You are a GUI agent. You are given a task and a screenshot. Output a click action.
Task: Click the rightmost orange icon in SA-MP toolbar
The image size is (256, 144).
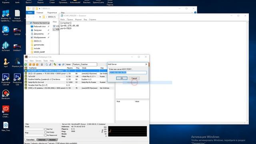(x=37, y=64)
